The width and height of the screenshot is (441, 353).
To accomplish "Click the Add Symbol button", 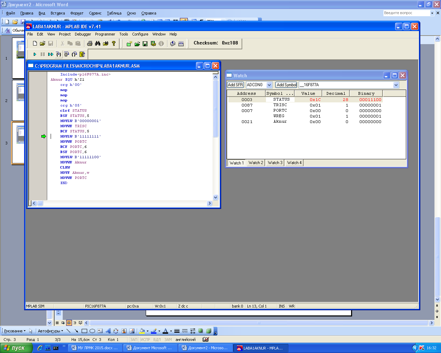I will coord(286,85).
